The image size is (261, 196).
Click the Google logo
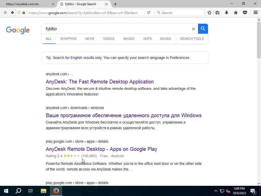pos(18,30)
